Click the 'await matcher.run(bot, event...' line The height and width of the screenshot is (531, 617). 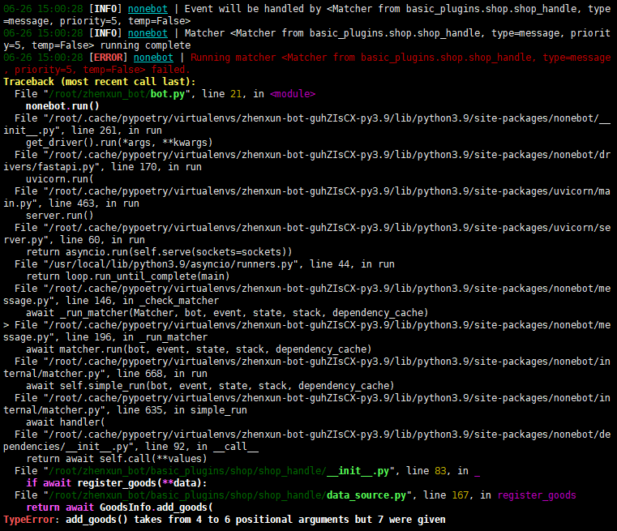click(199, 349)
